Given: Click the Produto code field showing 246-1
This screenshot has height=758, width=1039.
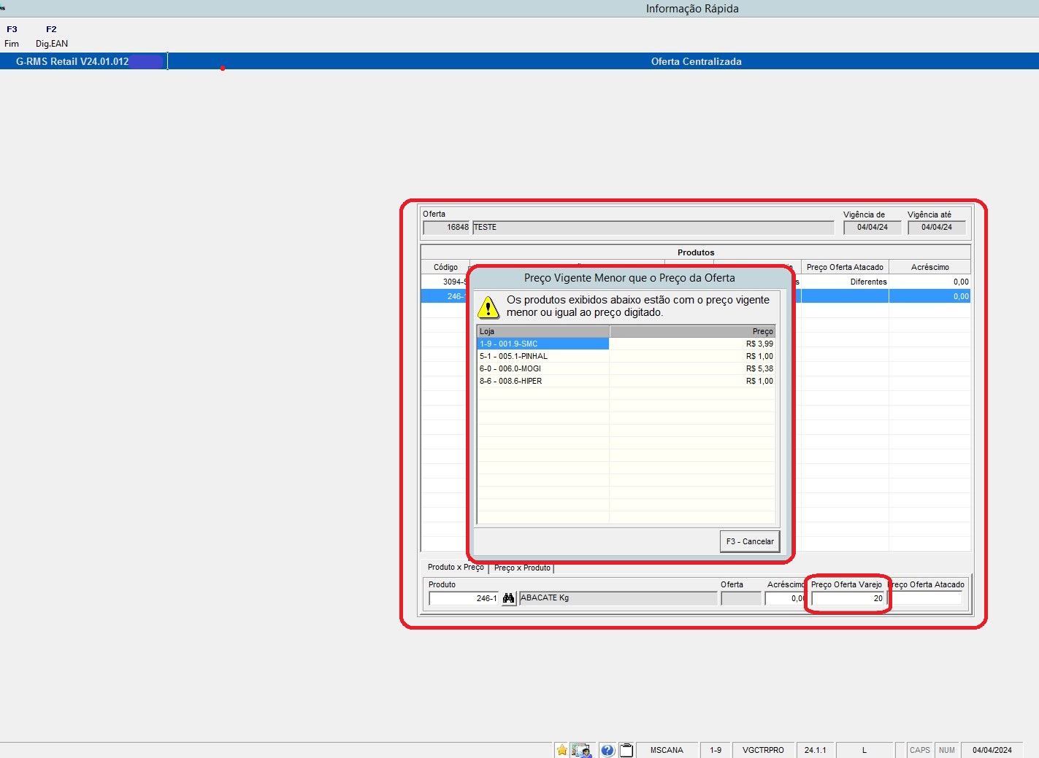Looking at the screenshot, I should pyautogui.click(x=464, y=598).
